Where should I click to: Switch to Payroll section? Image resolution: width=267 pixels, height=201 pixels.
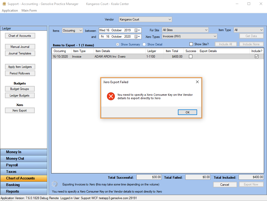click(x=24, y=165)
